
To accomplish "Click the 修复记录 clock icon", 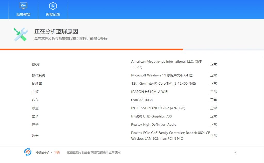I will coord(53,6).
